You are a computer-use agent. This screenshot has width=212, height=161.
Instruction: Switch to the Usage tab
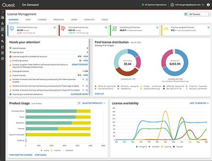pyautogui.click(x=105, y=20)
